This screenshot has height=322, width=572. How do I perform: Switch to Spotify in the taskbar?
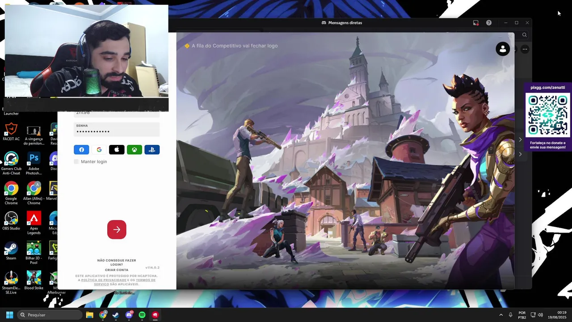(x=142, y=315)
